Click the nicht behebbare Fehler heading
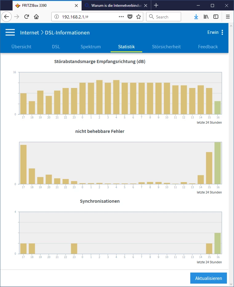 100,131
